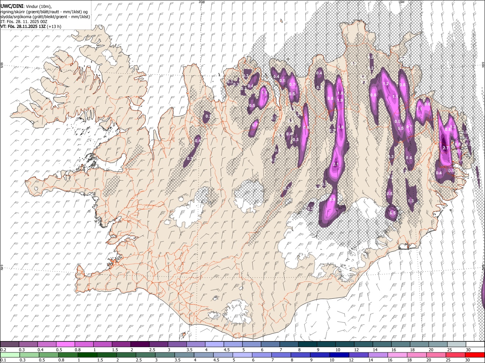Pick the hot pink 20 rain legend swatch
The height and width of the screenshot is (363, 485).
(x=436, y=355)
